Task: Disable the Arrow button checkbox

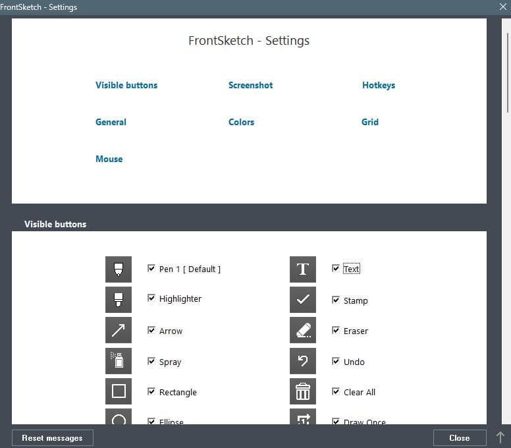Action: click(151, 330)
